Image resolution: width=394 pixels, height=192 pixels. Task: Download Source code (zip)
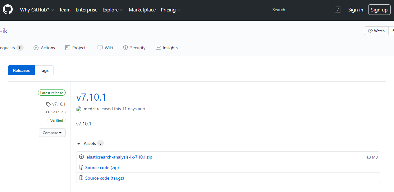point(102,168)
